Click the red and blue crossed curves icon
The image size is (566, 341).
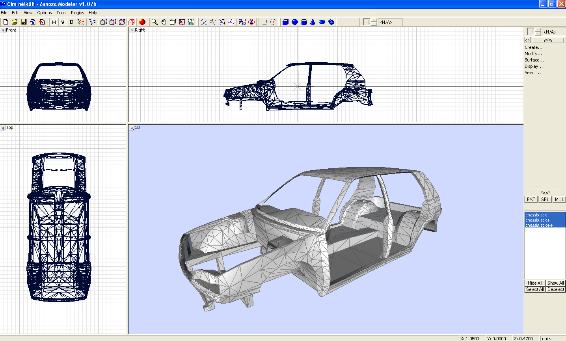(x=203, y=22)
